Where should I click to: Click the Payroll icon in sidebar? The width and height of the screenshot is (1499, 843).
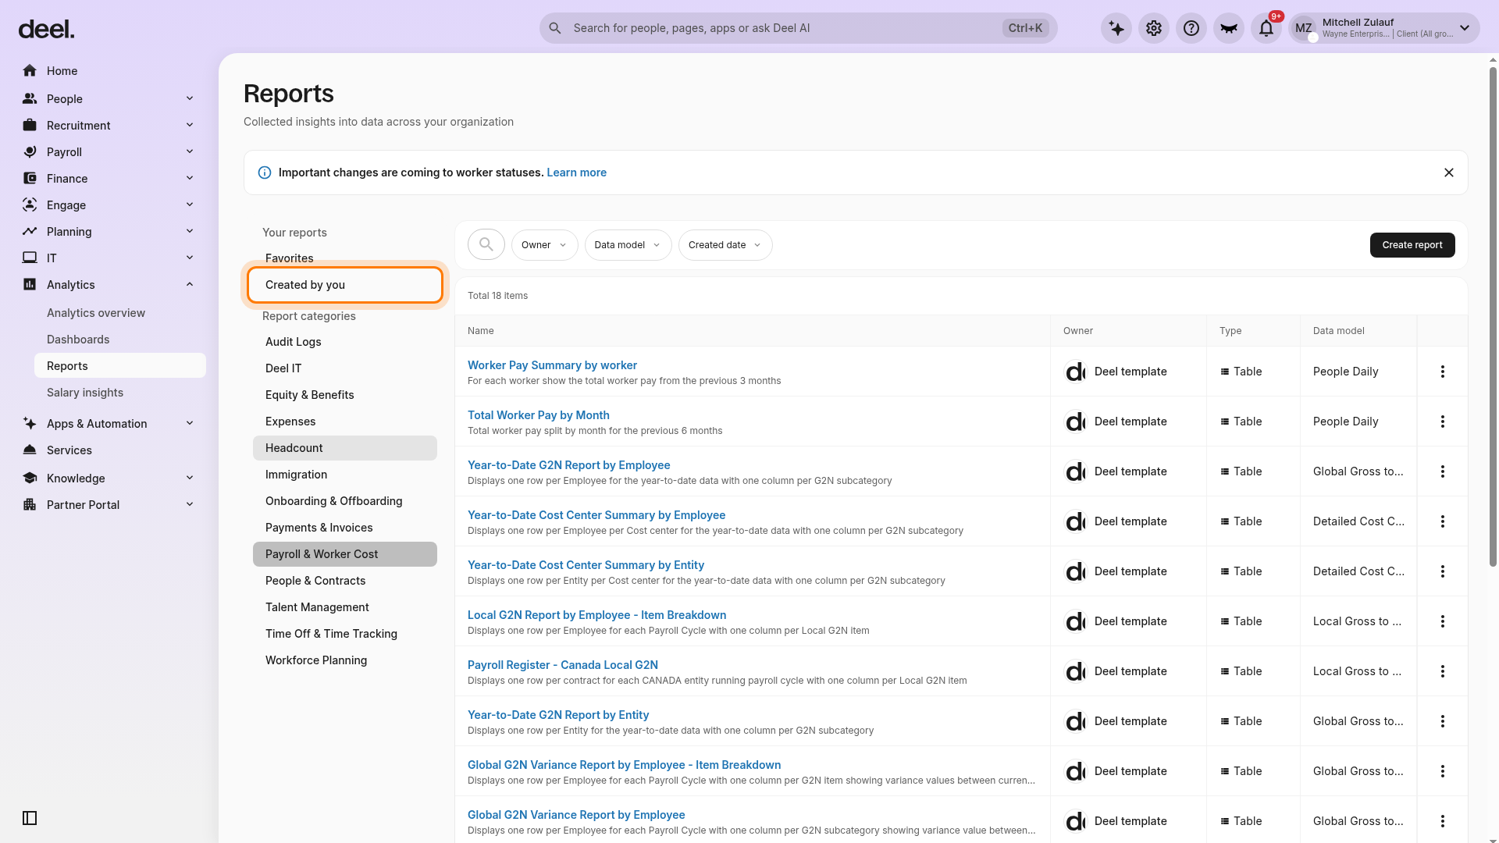[x=30, y=152]
